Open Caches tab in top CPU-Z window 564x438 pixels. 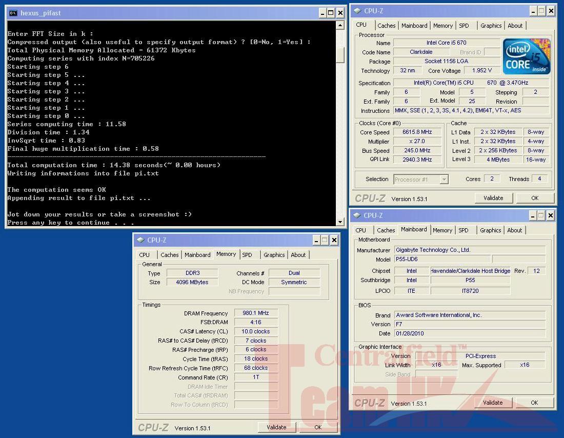386,26
